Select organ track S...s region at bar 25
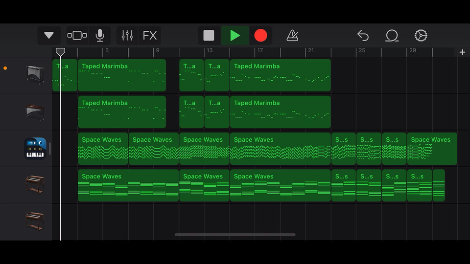470x264 pixels. coord(369,186)
